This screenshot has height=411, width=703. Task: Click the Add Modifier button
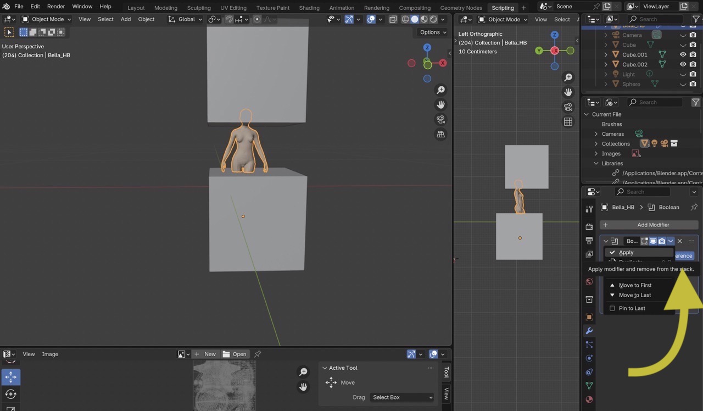tap(649, 225)
